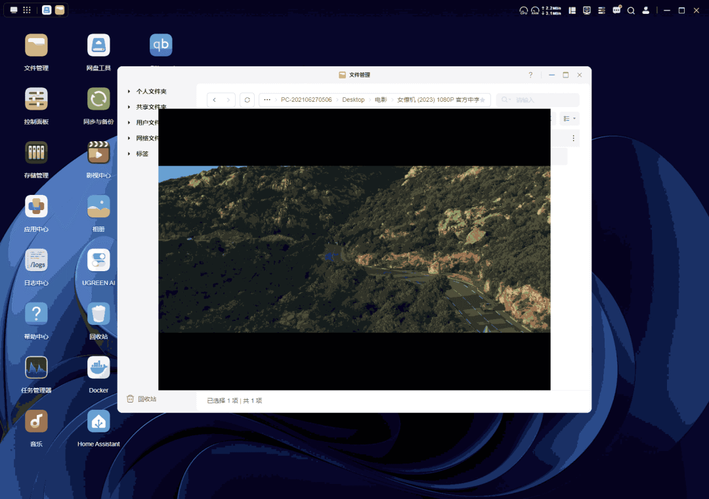Check the RAM gauge indicator in top bar
The height and width of the screenshot is (499, 709).
[x=535, y=11]
